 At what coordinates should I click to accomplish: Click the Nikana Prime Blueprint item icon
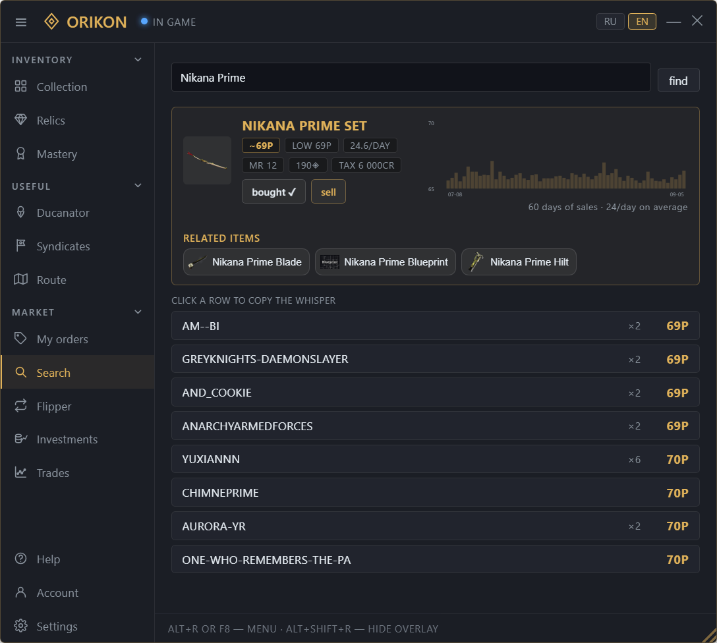(x=330, y=262)
